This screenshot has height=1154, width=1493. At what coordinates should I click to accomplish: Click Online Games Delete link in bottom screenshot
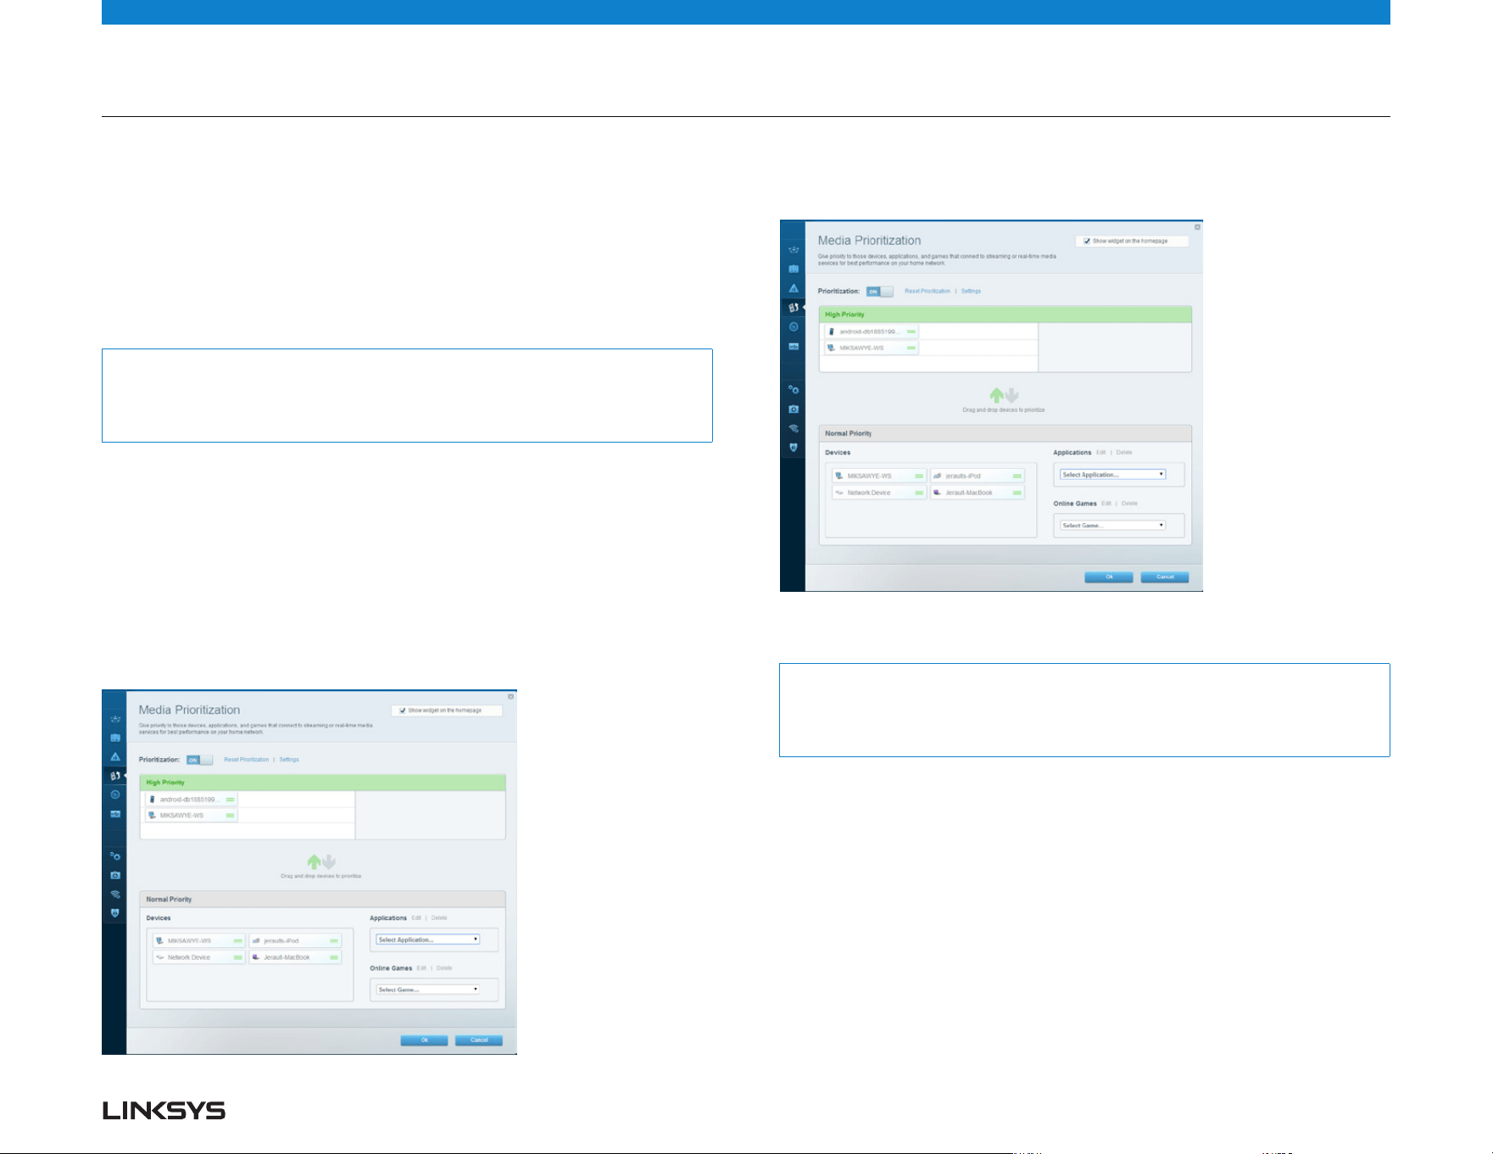444,967
